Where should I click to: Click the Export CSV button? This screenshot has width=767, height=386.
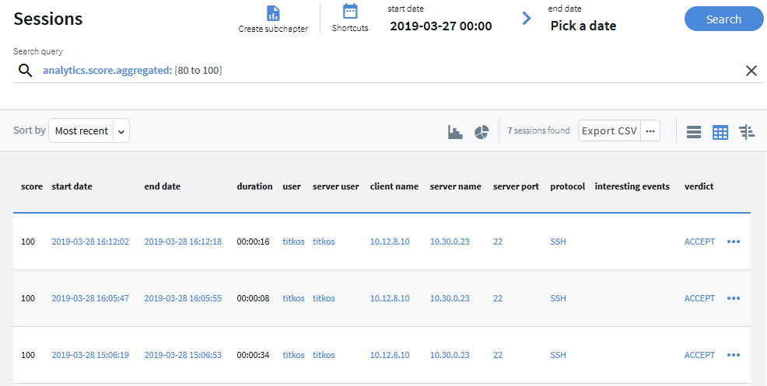click(609, 131)
